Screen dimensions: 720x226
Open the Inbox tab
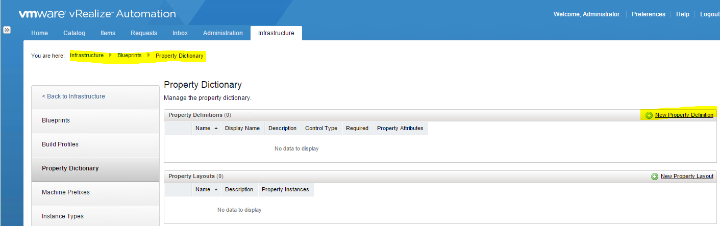point(180,33)
